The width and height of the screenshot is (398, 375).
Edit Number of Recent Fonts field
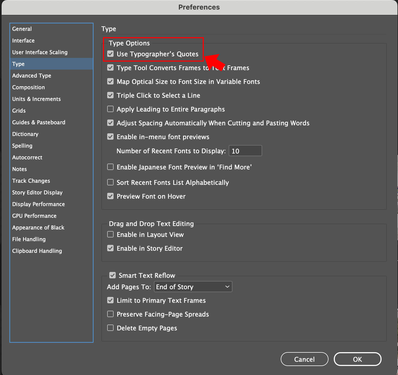245,151
